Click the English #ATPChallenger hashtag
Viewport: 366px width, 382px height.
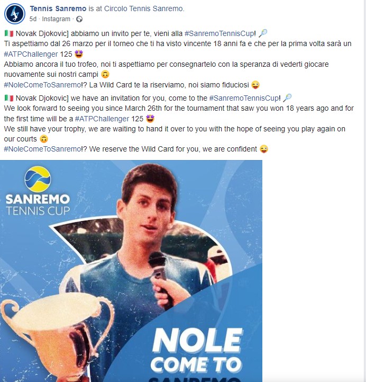pyautogui.click(x=102, y=119)
